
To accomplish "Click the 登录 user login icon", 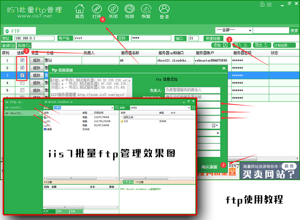I will click(x=164, y=9).
